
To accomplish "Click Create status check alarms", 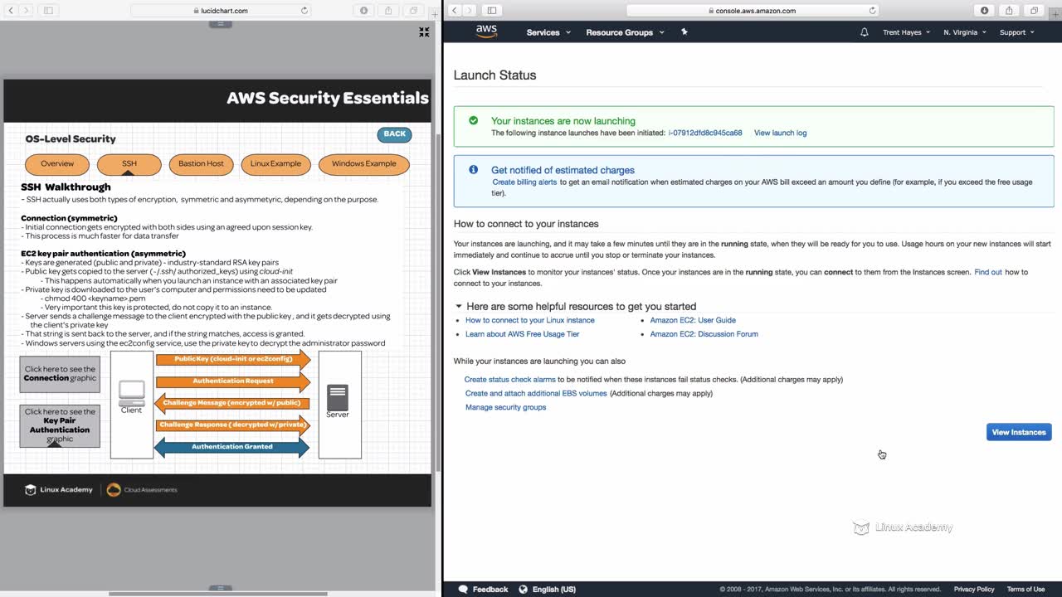I will (x=510, y=380).
